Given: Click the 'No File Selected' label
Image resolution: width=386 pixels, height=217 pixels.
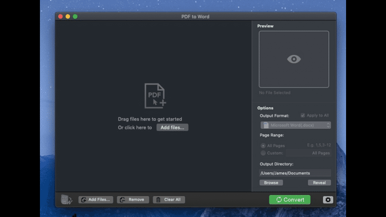Looking at the screenshot, I should click(x=275, y=93).
